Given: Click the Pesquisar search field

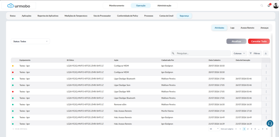Looking at the screenshot, I should pyautogui.click(x=201, y=53).
